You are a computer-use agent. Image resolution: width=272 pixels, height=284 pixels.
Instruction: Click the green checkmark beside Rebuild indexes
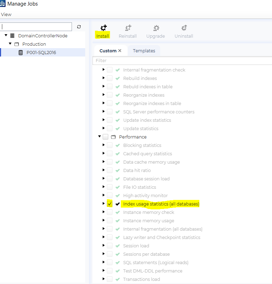118,78
